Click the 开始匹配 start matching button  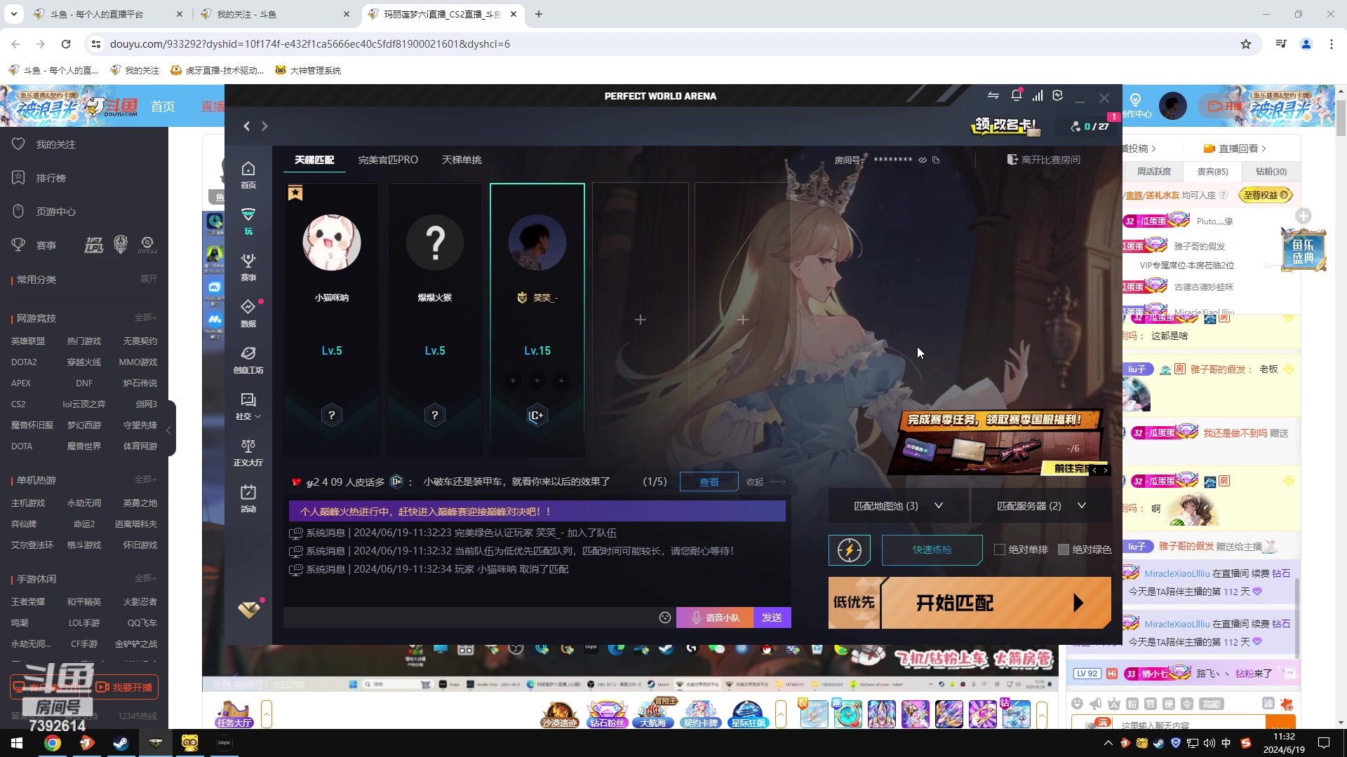point(996,603)
